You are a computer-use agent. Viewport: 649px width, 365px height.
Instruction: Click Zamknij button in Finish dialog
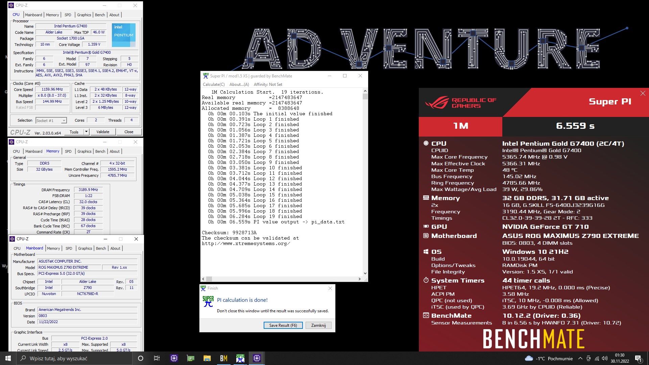[318, 325]
